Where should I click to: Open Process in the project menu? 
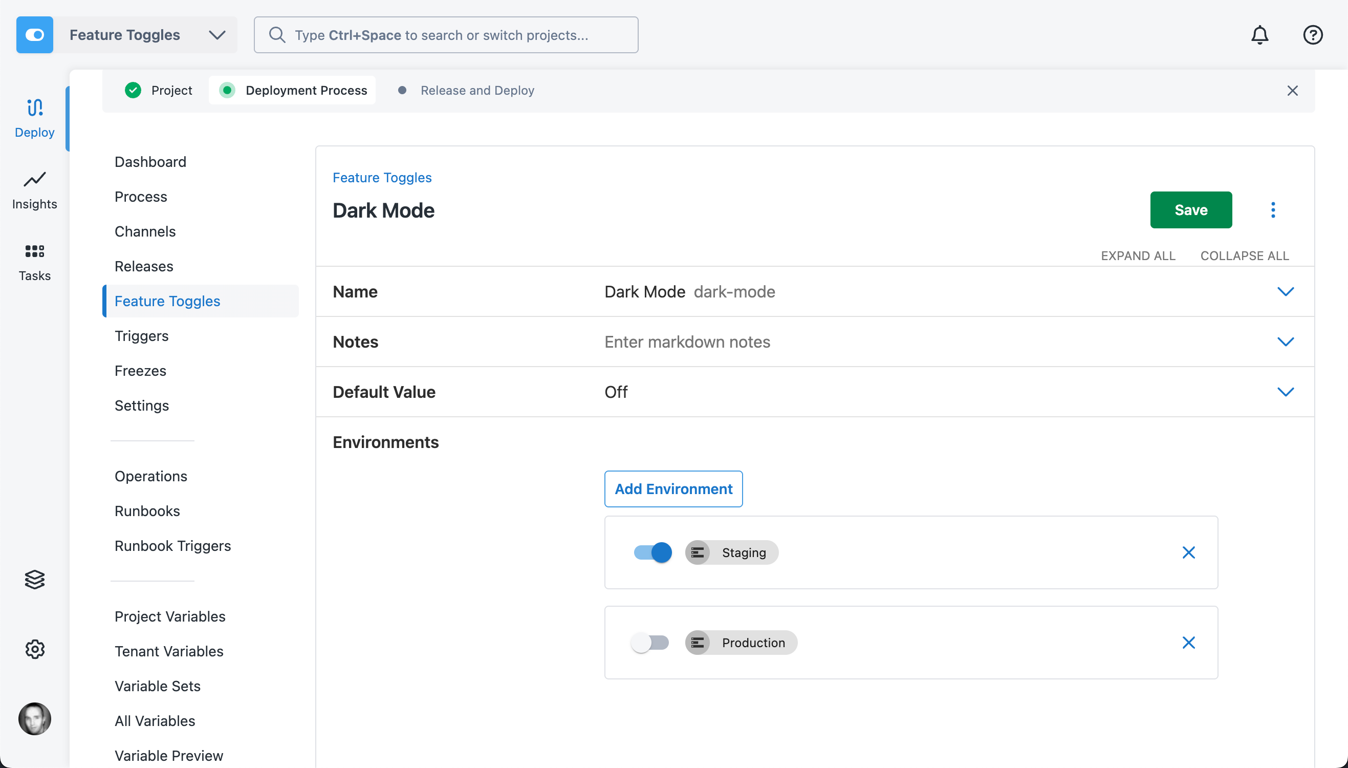pyautogui.click(x=141, y=197)
